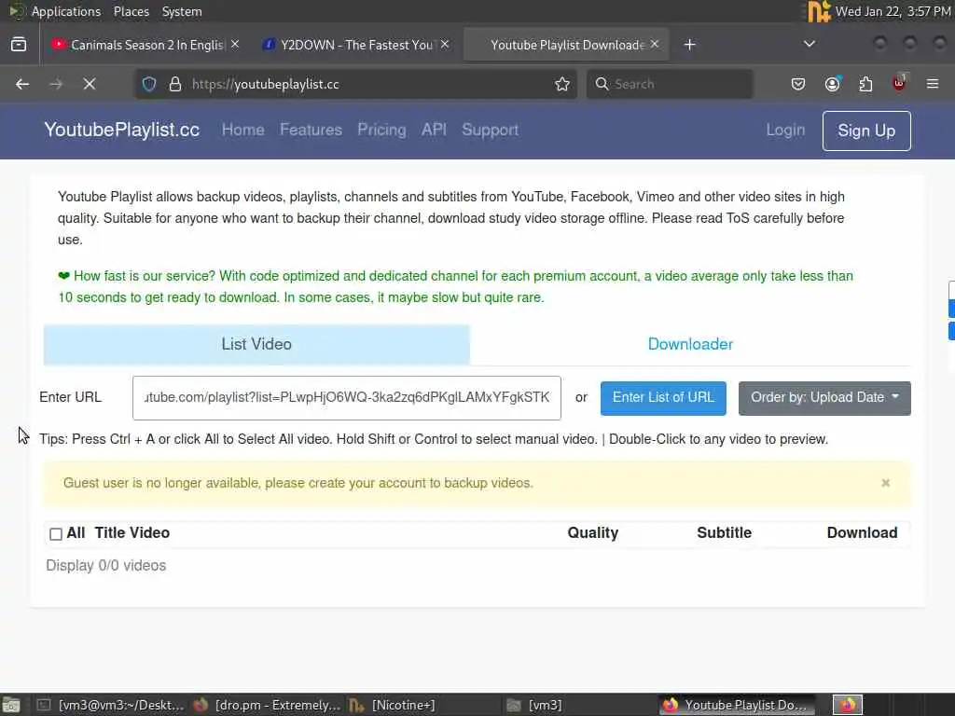
Task: Switch to the [vm3] file manager taskbar item
Action: tap(534, 705)
